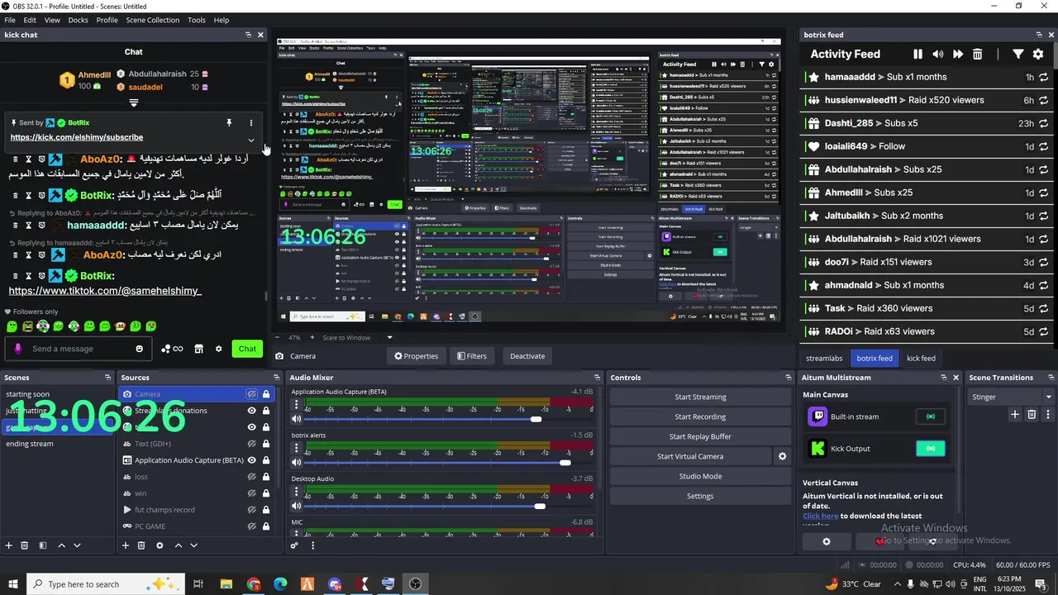
Task: Remove selected scene via Scenes trash icon
Action: (x=25, y=545)
